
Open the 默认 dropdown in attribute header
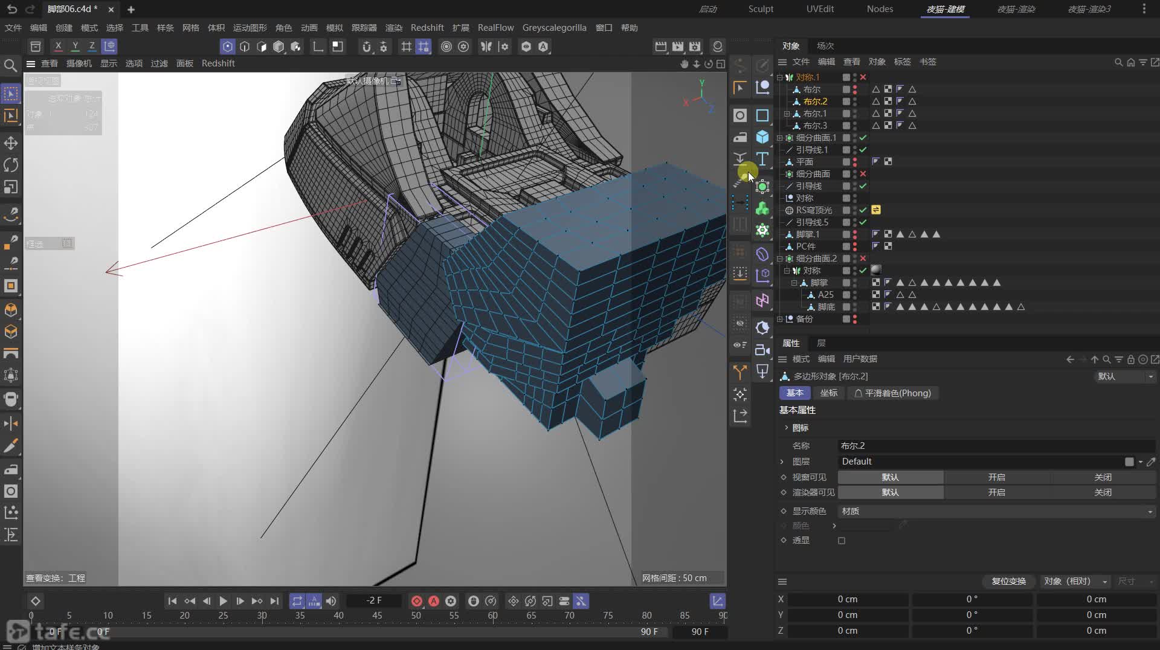point(1124,376)
